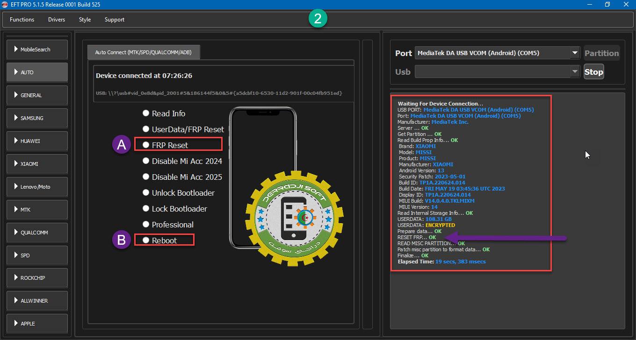Screen dimensions: 636x340
Task: Click 'RESET FRP... OK' log line
Action: click(417, 237)
